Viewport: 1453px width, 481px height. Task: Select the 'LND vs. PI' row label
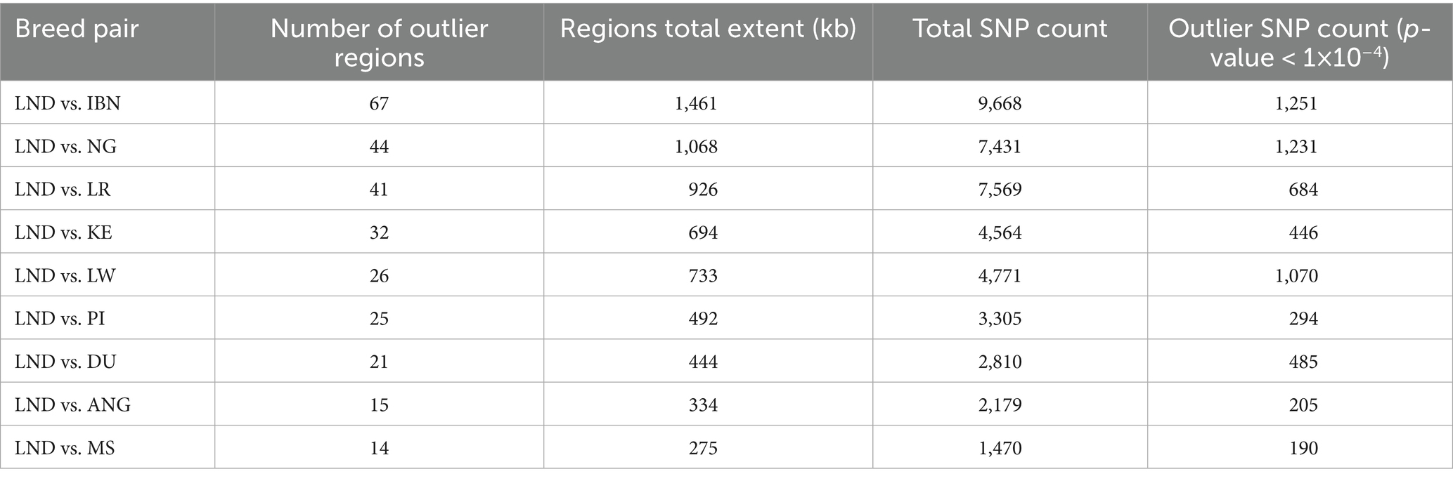(60, 319)
